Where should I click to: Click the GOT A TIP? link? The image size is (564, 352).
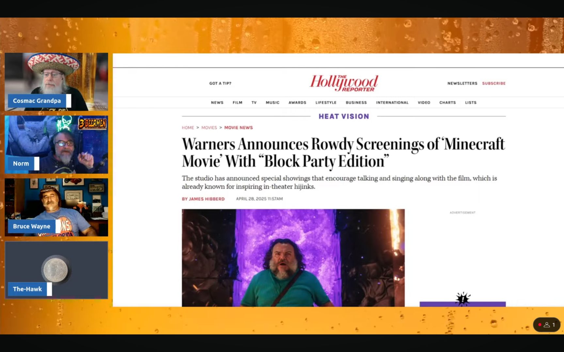220,83
